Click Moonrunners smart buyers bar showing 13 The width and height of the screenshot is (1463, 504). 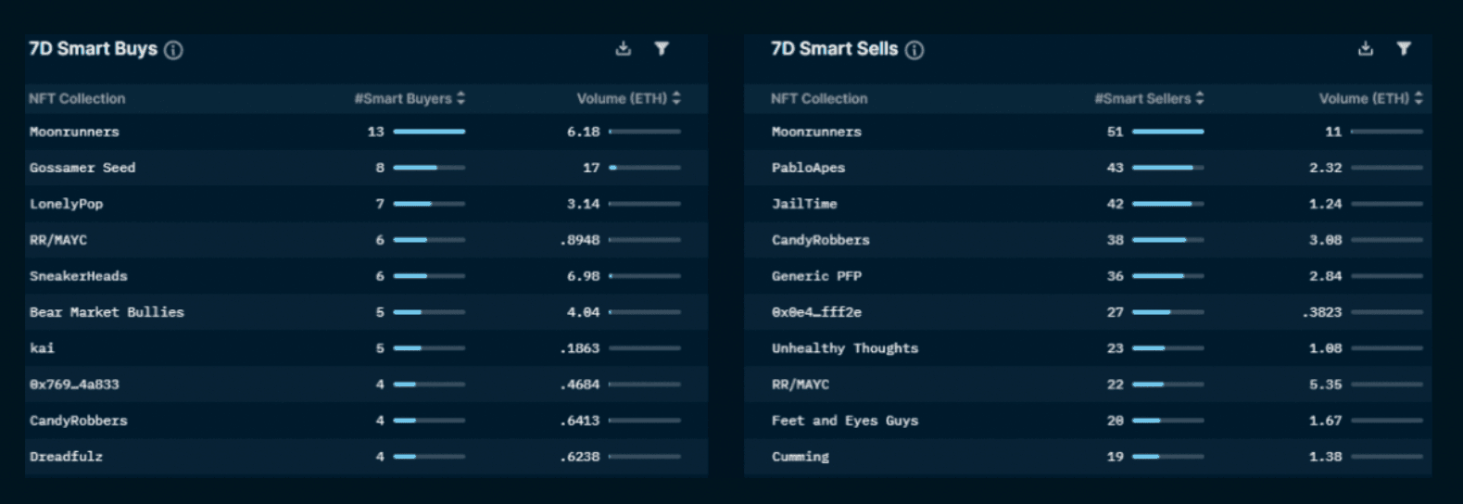(x=429, y=132)
